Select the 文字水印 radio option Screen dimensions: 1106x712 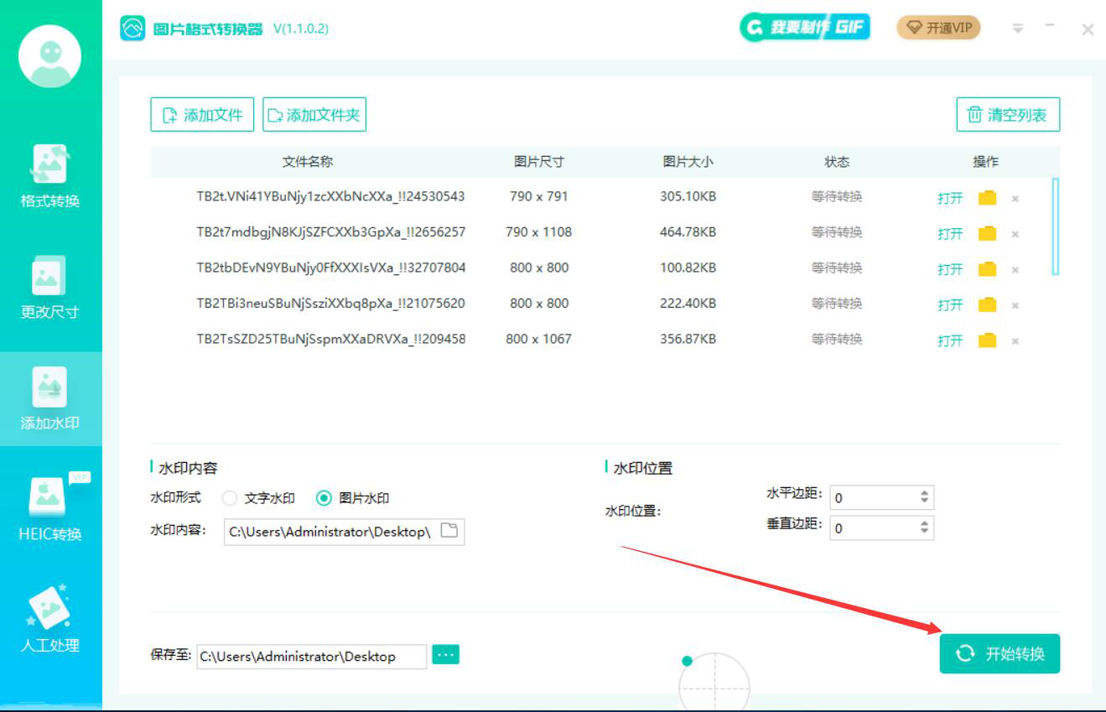coord(230,498)
